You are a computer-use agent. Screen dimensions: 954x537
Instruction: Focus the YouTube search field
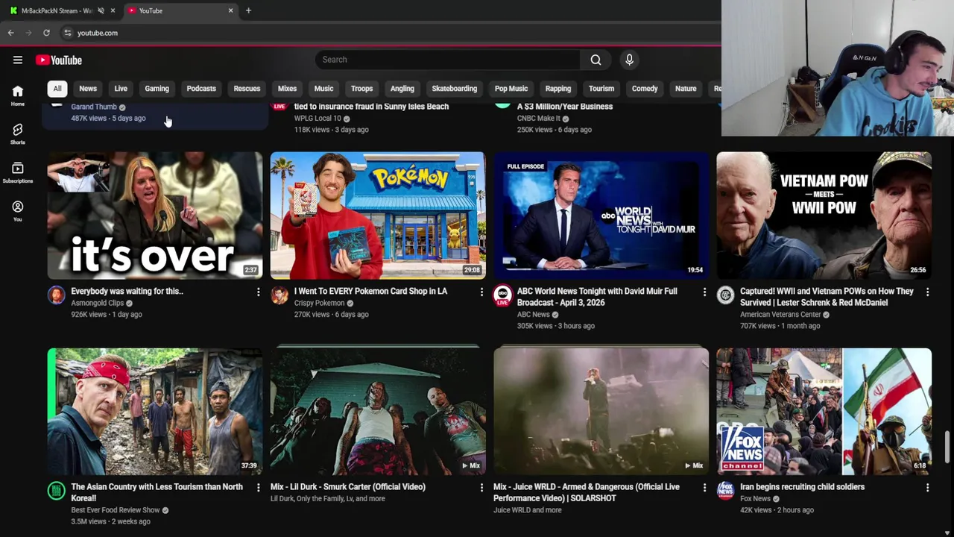tap(447, 60)
